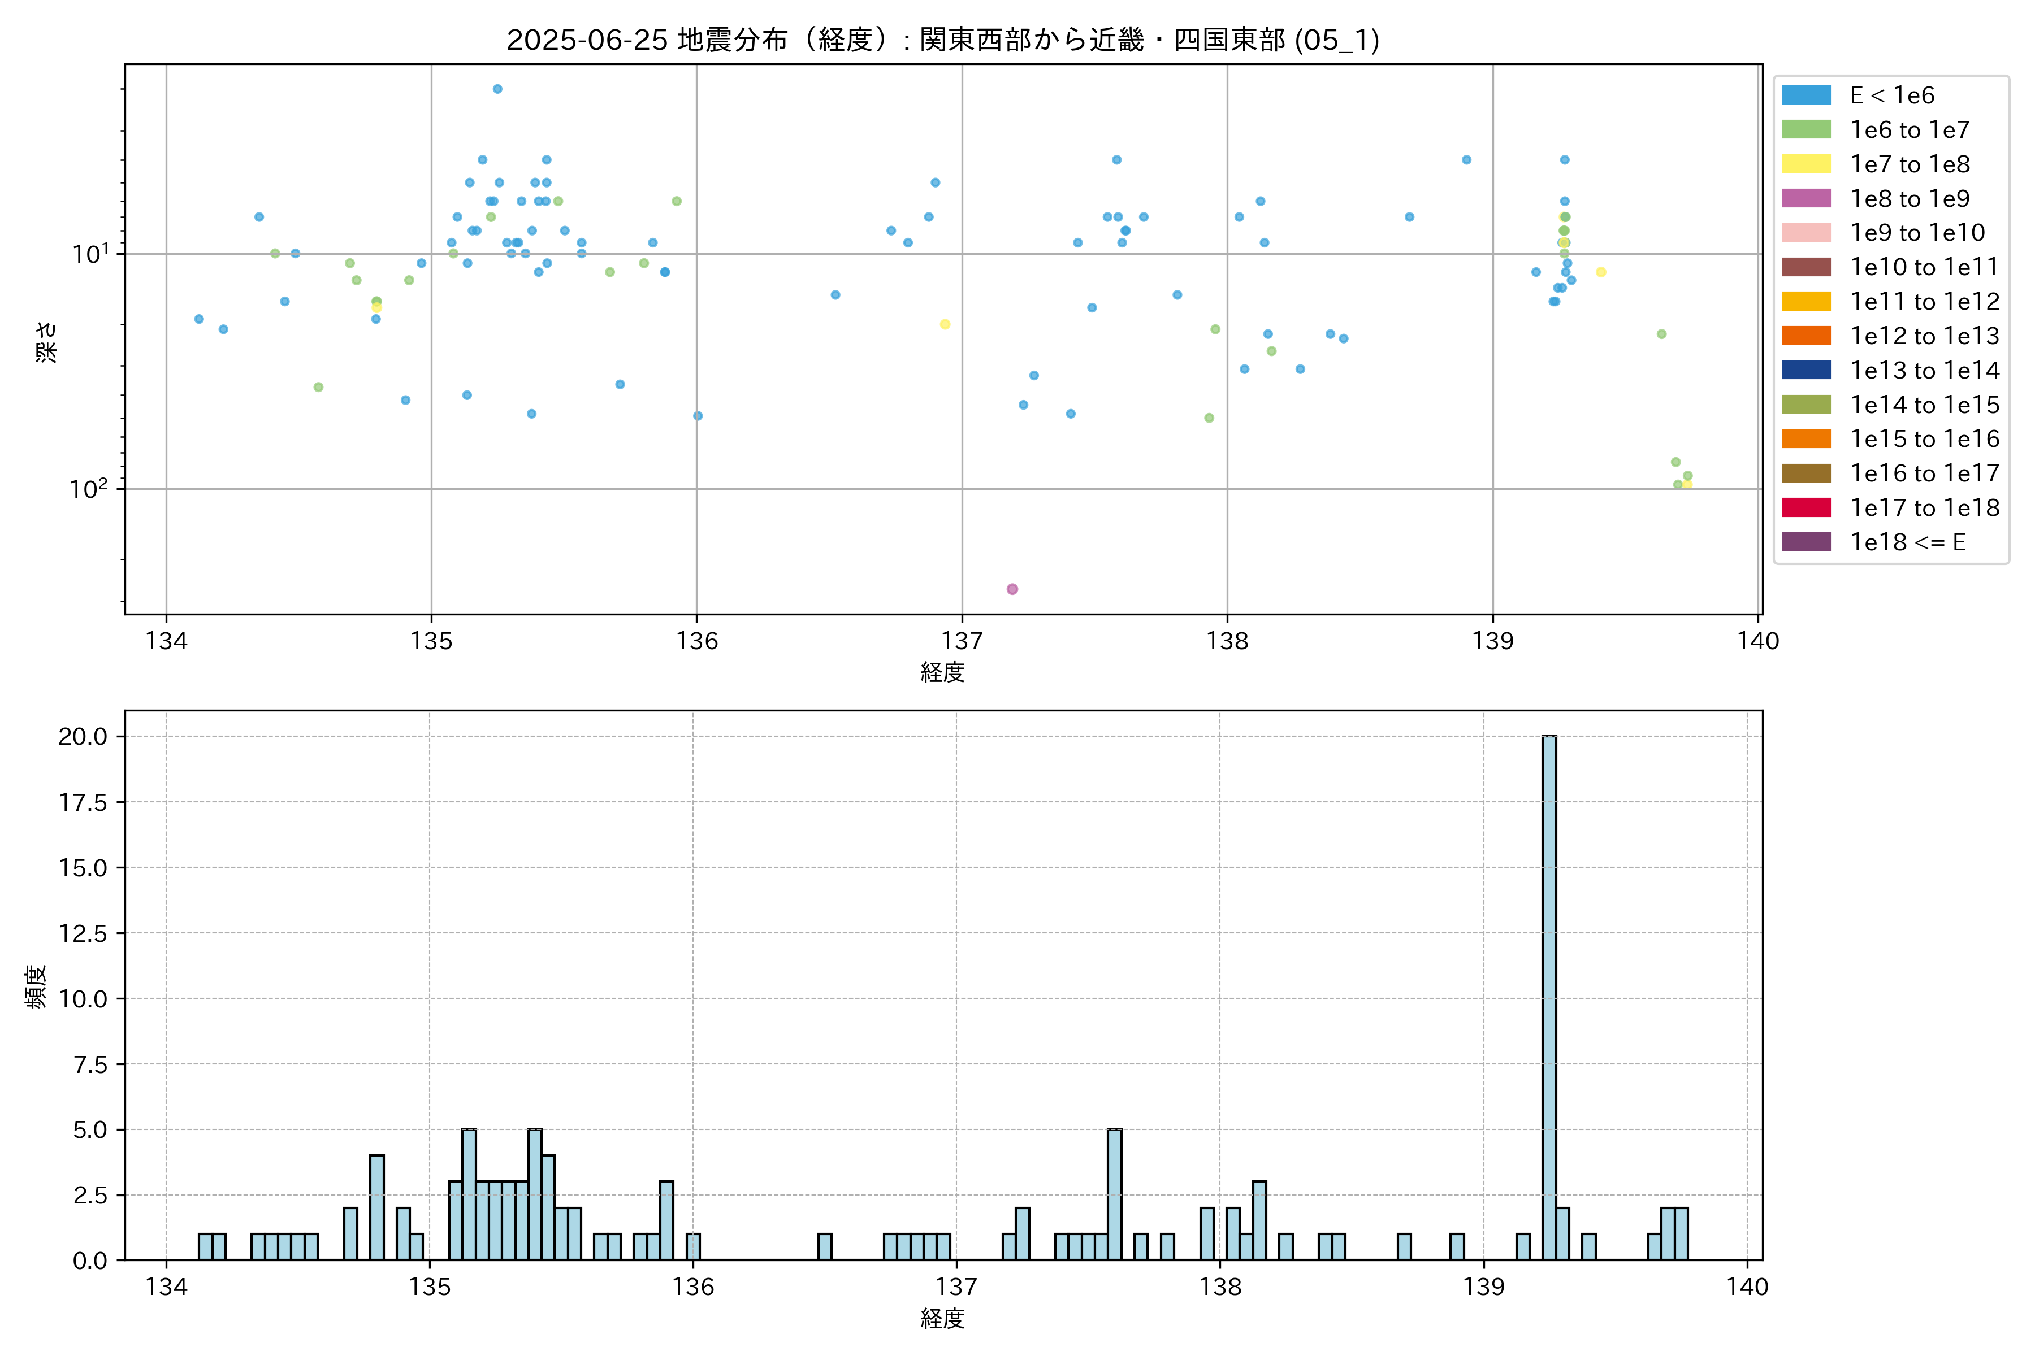The image size is (2035, 1356).
Task: Click the green 1e6 to 1e7 legend swatch
Action: 1807,130
